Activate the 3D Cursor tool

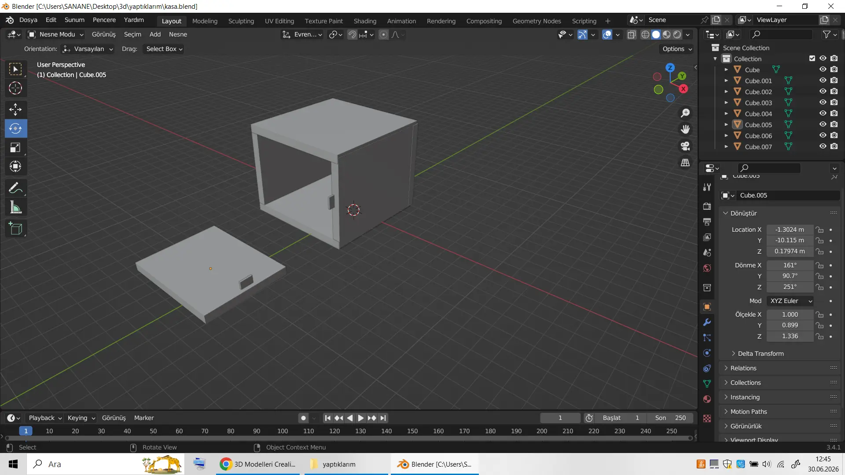click(15, 88)
